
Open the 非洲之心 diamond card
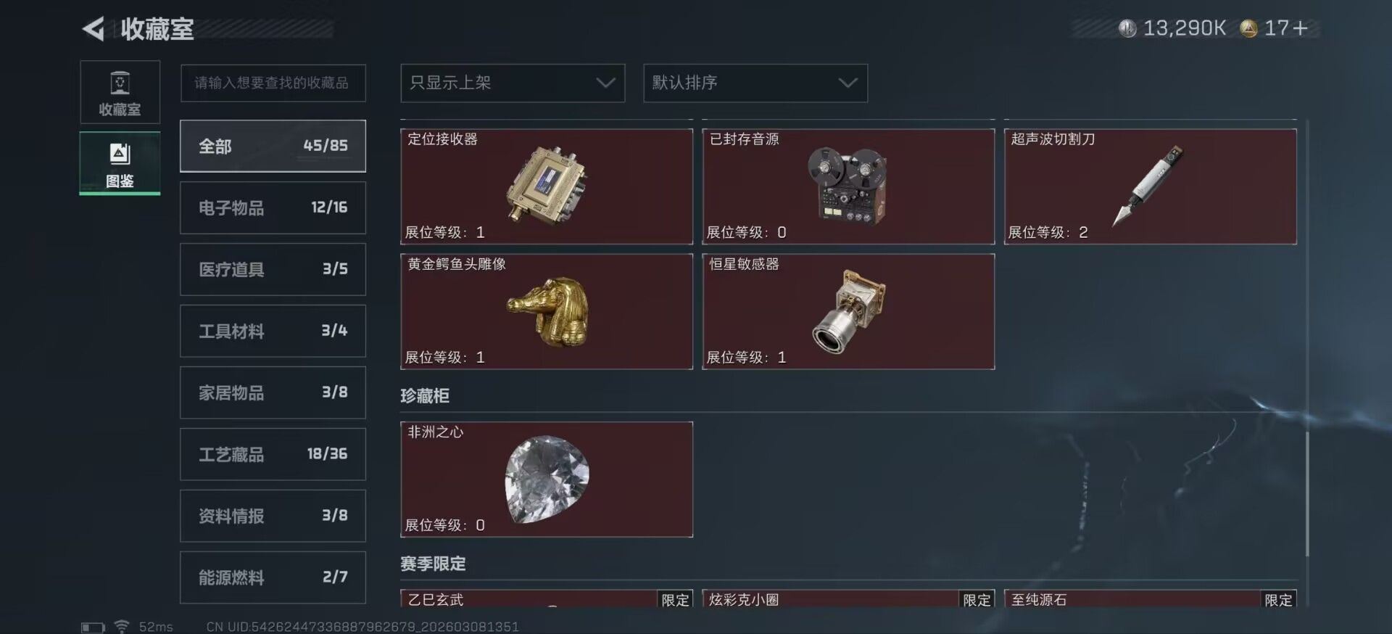point(547,479)
